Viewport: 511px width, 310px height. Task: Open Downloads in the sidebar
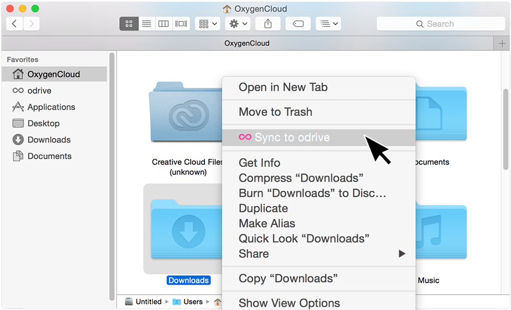pos(54,140)
